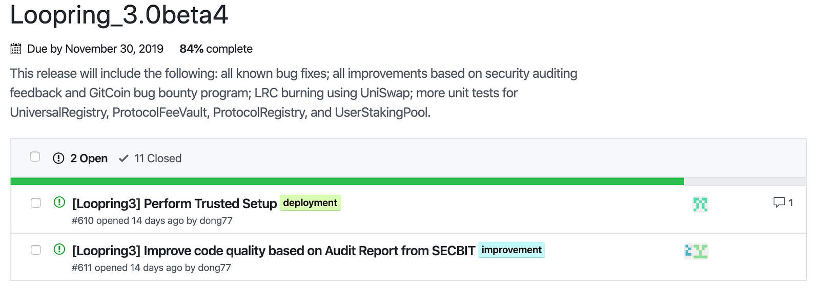The image size is (820, 292).
Task: Filter by the deployment label
Action: click(x=310, y=203)
